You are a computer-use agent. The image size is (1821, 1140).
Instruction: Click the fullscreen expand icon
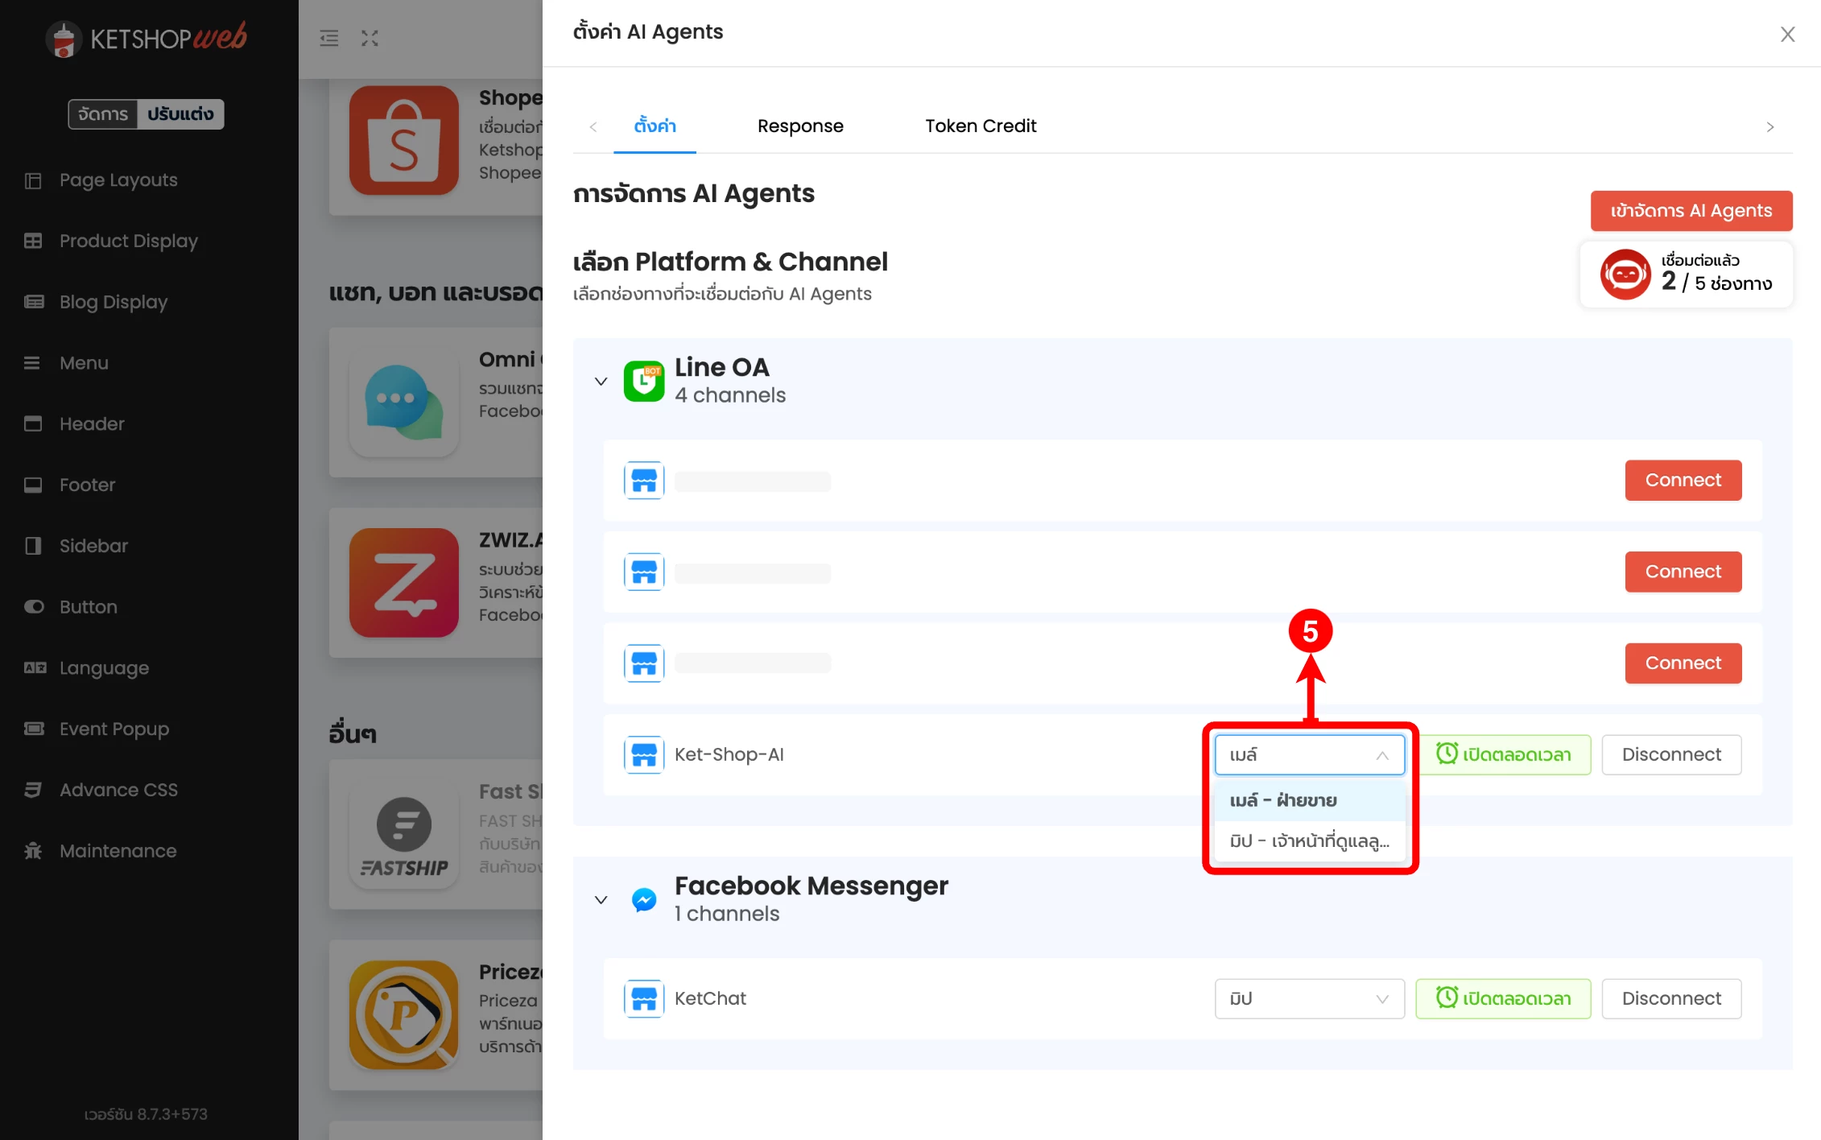[370, 38]
